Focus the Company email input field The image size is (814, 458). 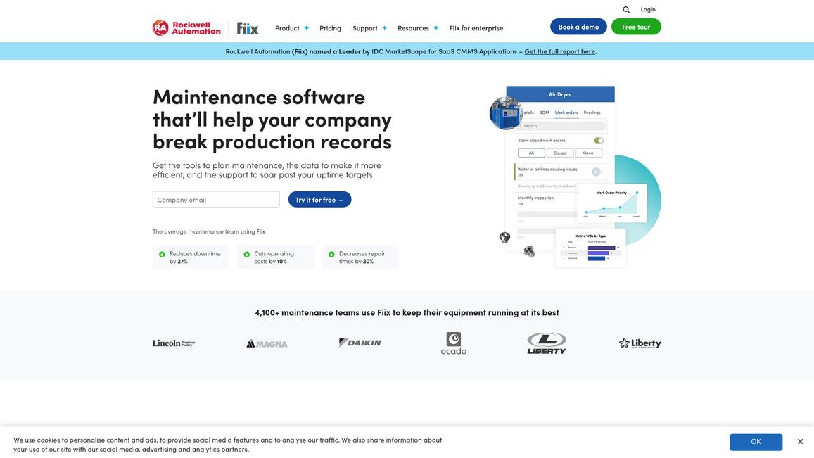point(216,199)
